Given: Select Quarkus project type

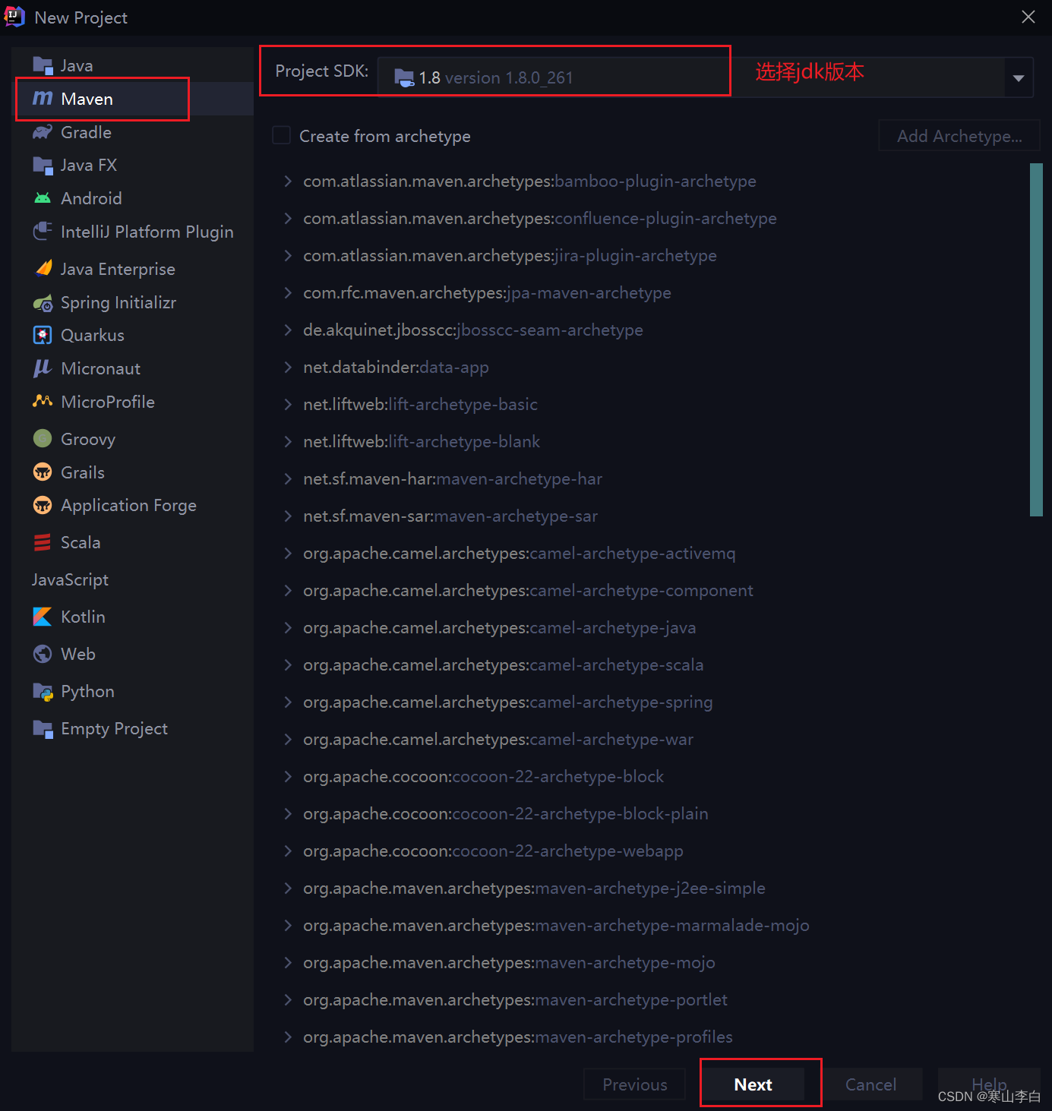Looking at the screenshot, I should (133, 335).
